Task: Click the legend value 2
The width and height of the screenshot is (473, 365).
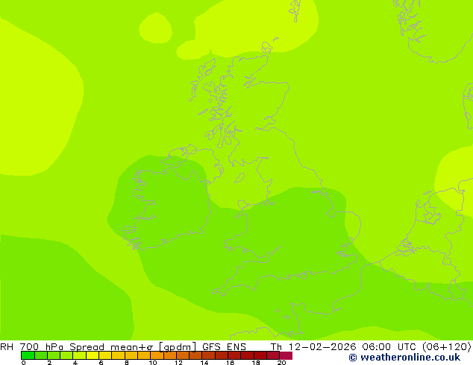Action: click(x=49, y=363)
